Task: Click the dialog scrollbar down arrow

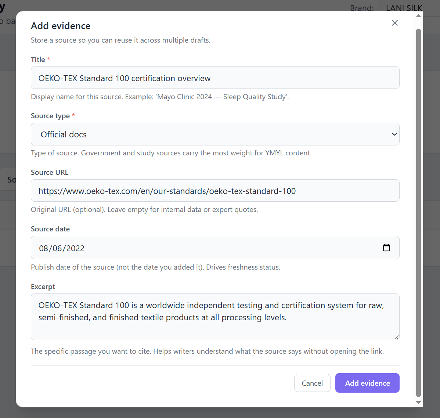Action: tap(418, 403)
